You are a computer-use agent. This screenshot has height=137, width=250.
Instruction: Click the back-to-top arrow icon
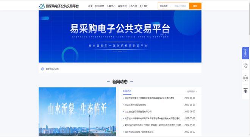coord(245,91)
